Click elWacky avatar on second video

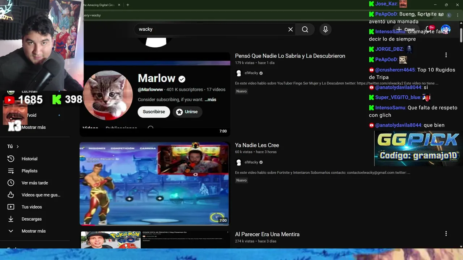coord(239,162)
